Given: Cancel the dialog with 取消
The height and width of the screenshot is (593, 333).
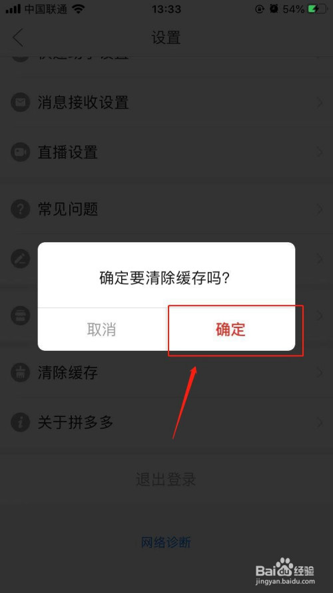Looking at the screenshot, I should (x=102, y=330).
